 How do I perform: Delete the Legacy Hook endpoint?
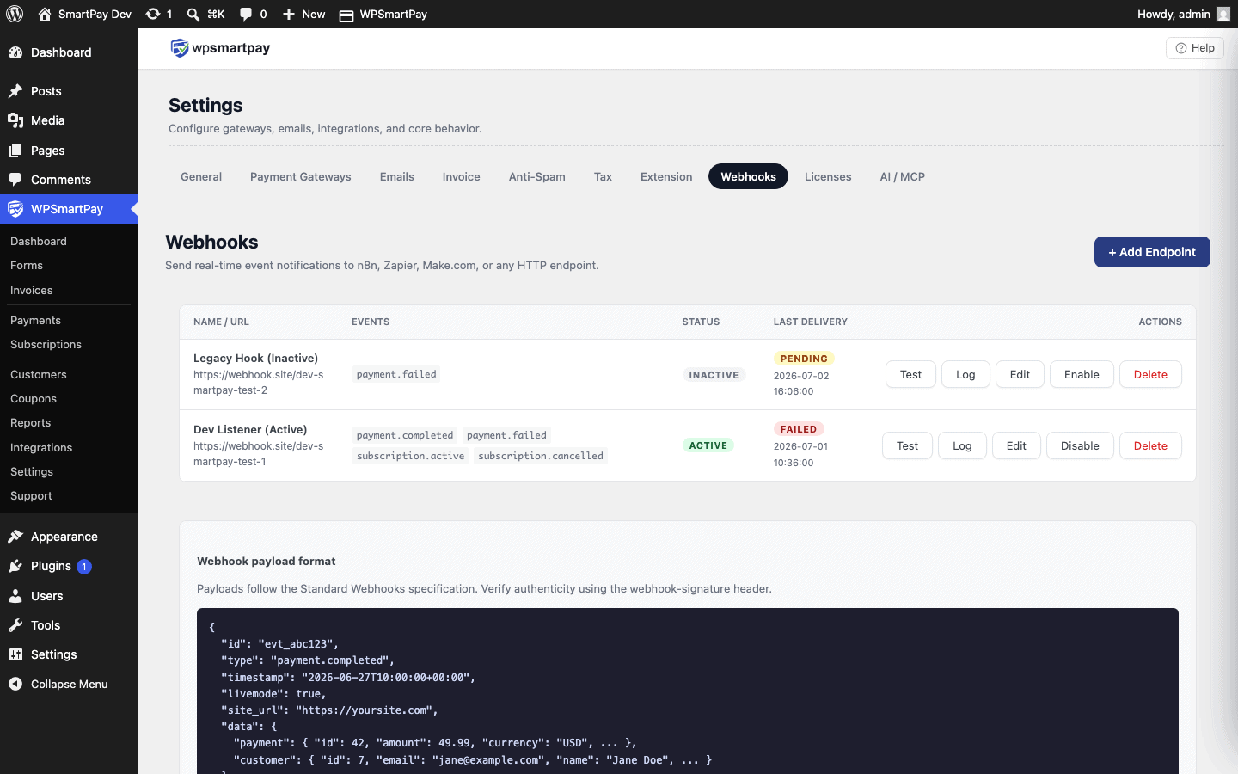point(1150,374)
